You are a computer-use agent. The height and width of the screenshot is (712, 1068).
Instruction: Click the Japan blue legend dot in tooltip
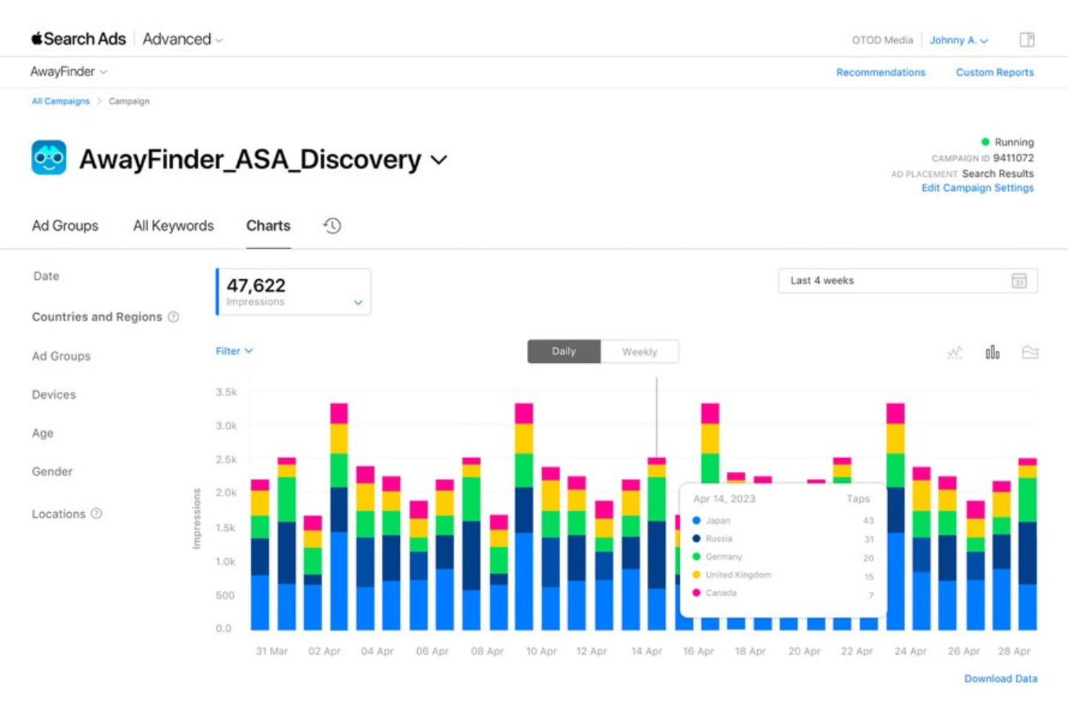pos(696,520)
